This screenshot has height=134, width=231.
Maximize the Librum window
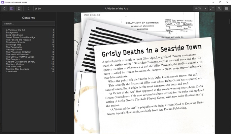click(x=220, y=2)
